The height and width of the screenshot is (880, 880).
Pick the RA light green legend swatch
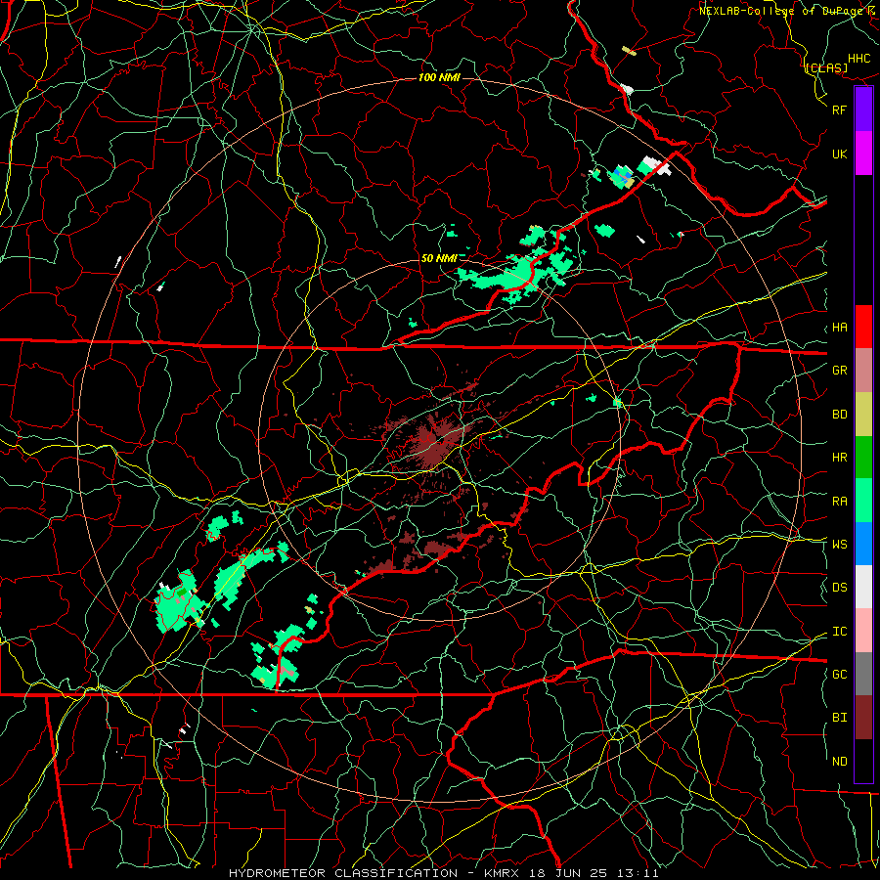tap(863, 501)
